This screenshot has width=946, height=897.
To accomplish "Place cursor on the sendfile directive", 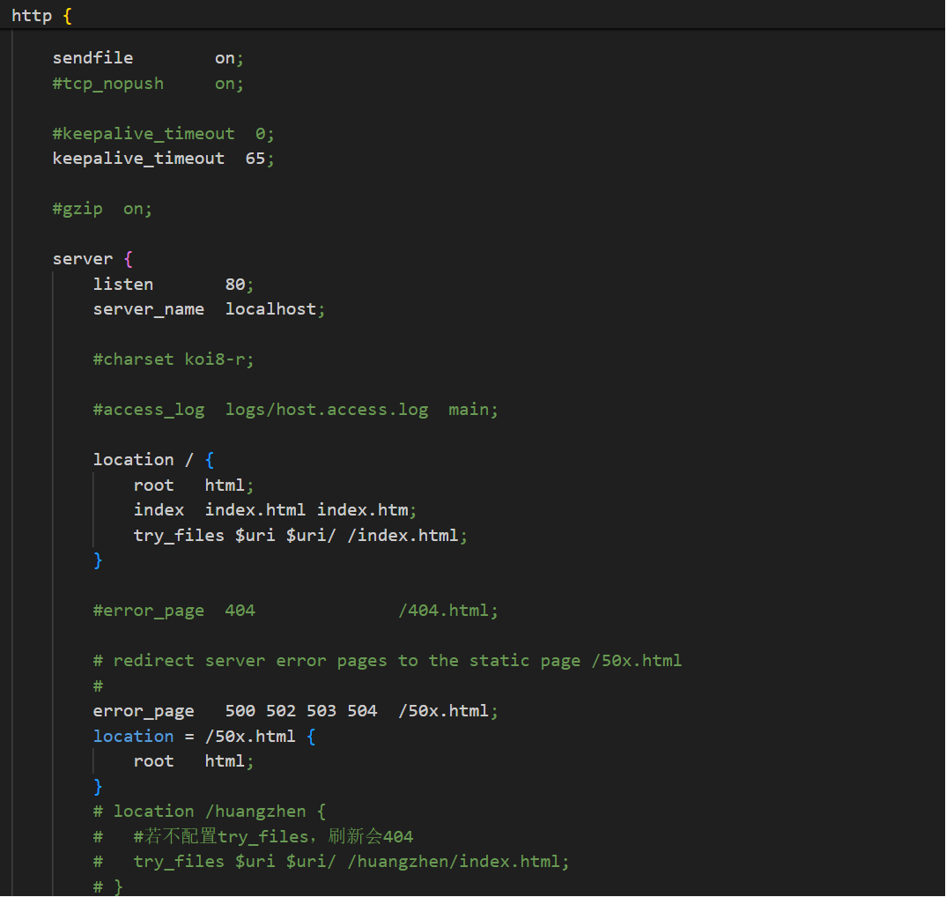I will [92, 58].
